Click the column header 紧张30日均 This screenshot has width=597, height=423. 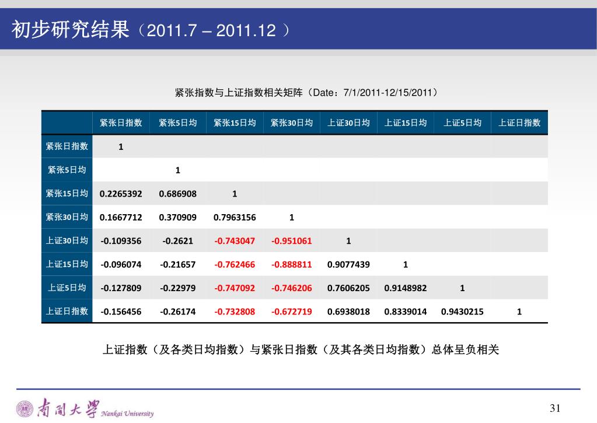tap(292, 123)
